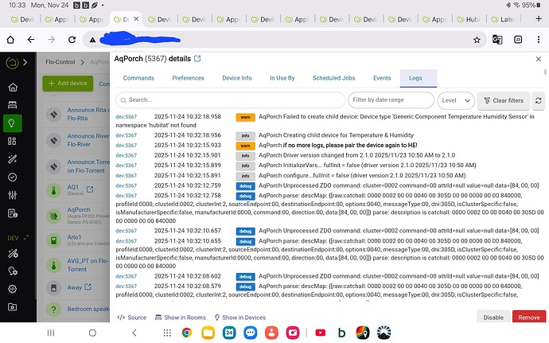This screenshot has height=343, width=549.
Task: Collapse the DEV section arrows icon
Action: point(26,237)
